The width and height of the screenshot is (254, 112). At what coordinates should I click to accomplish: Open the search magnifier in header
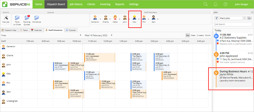pyautogui.click(x=205, y=4)
